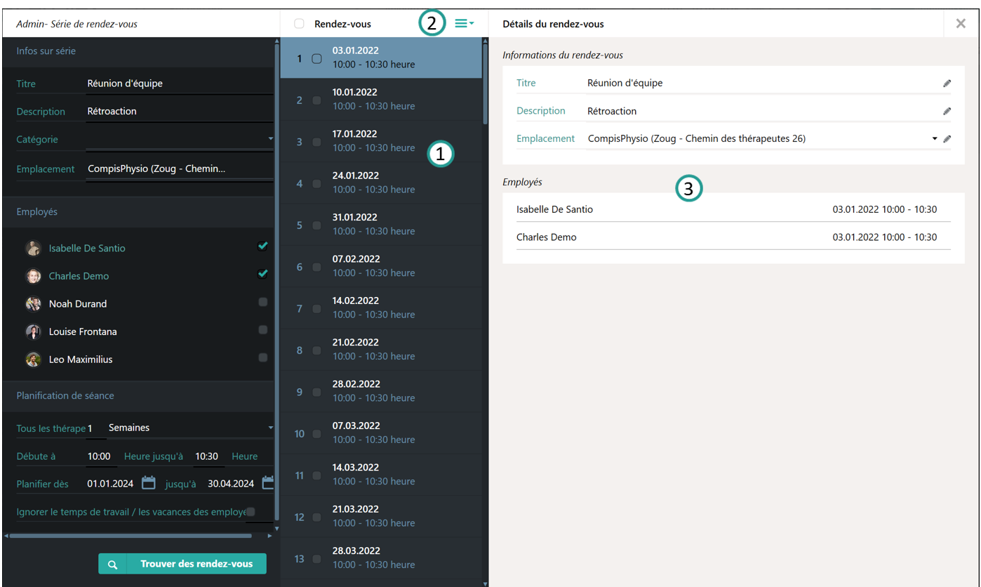The image size is (981, 587).
Task: Expand the Emplacement dropdown in details
Action: pyautogui.click(x=935, y=139)
